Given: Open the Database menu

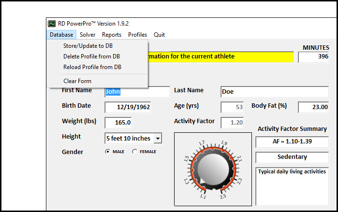Looking at the screenshot, I should pos(61,35).
